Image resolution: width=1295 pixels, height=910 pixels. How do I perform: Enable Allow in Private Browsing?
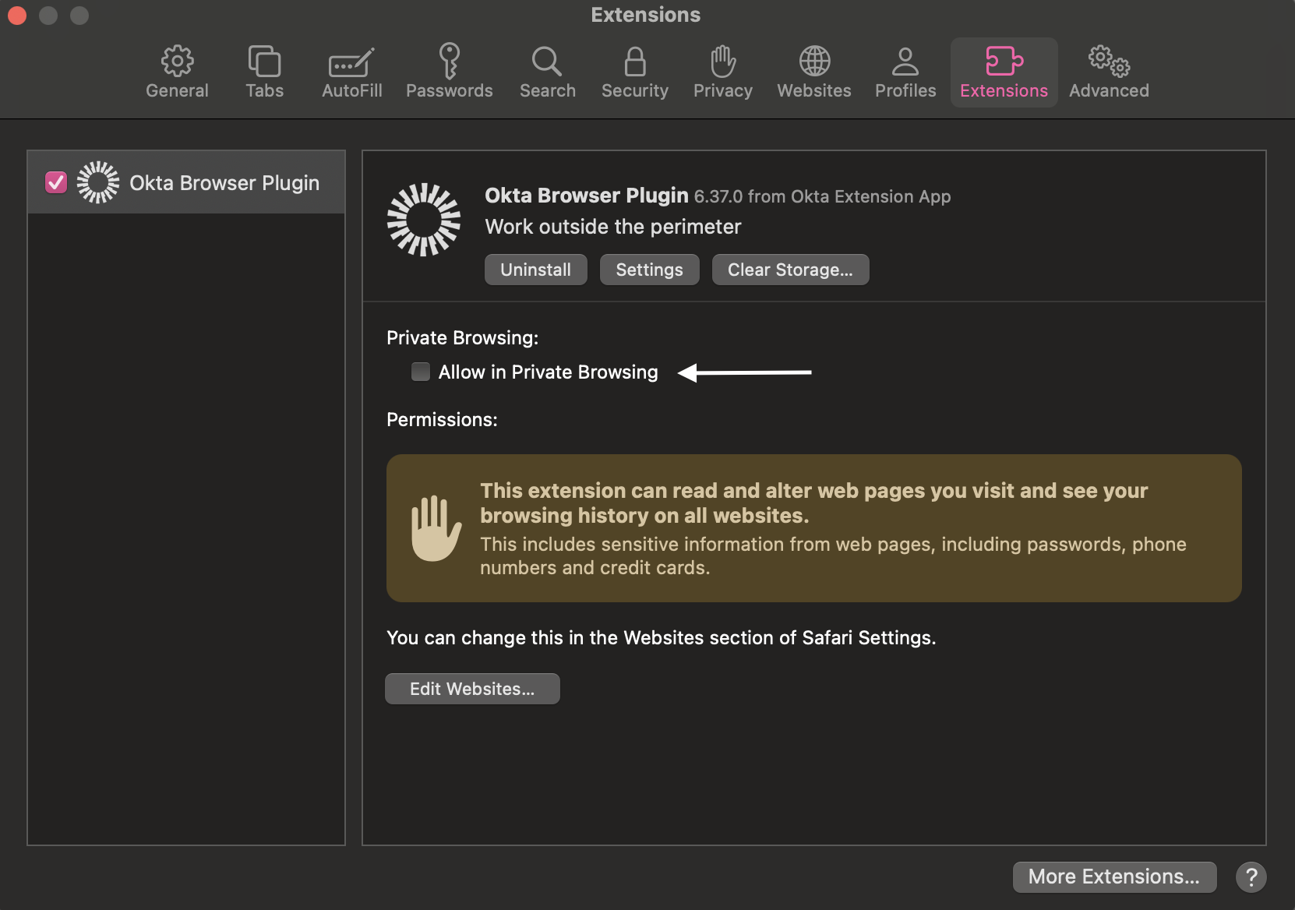(x=421, y=372)
